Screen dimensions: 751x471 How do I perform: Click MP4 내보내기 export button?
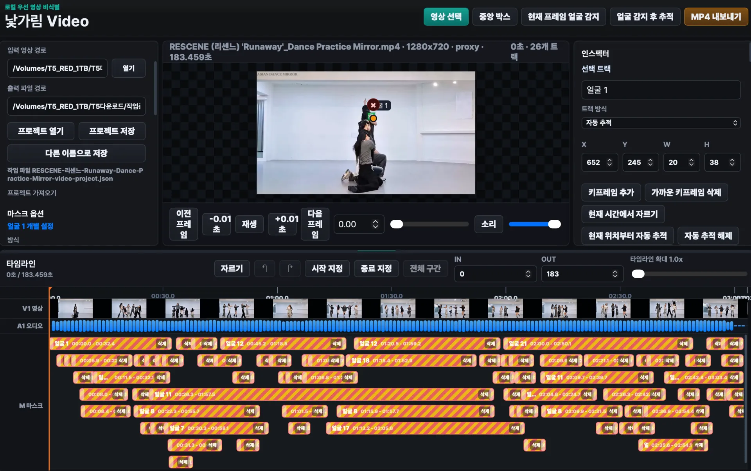point(716,17)
